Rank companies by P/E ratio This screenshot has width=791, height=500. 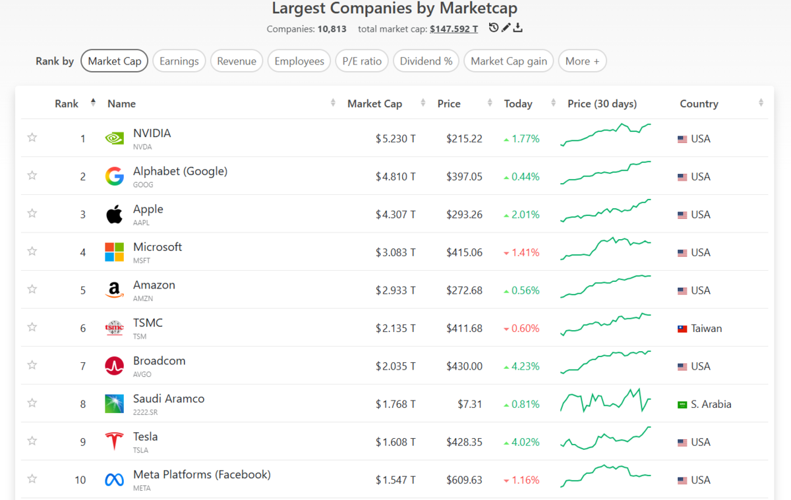(362, 61)
